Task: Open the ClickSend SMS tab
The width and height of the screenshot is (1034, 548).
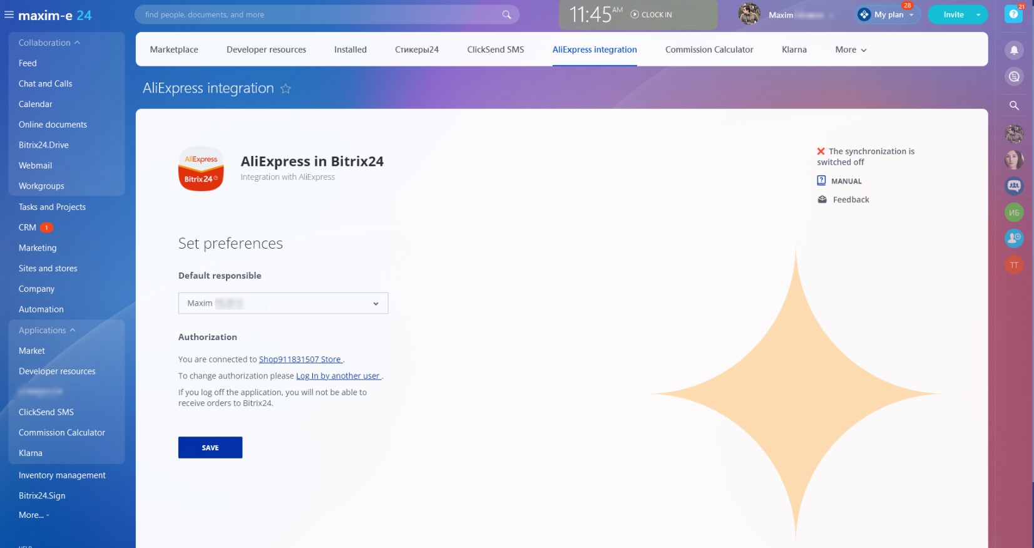Action: point(496,49)
